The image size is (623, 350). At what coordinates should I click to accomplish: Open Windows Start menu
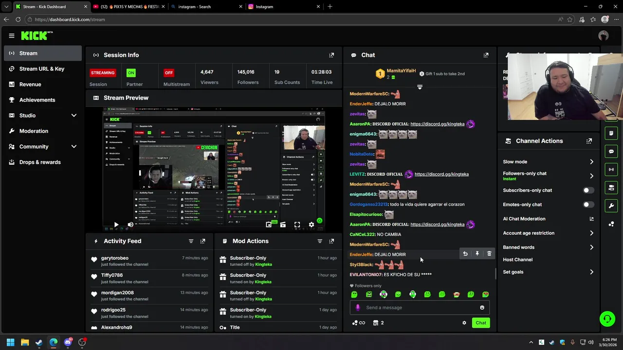(x=10, y=342)
